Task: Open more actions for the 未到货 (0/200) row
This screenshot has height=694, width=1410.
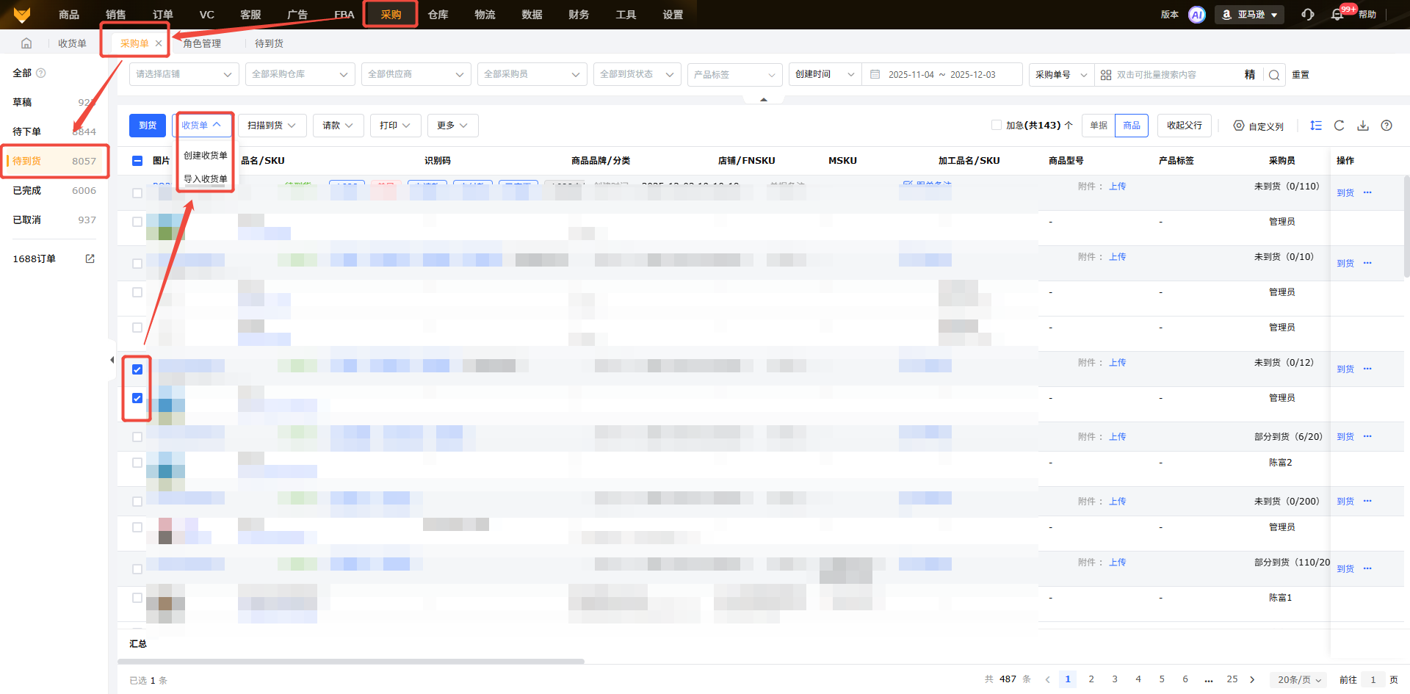Action: pos(1367,501)
